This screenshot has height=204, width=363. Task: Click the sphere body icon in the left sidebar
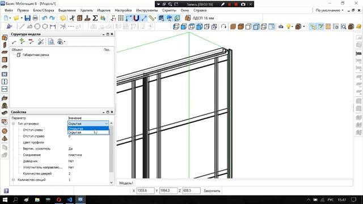point(5,131)
